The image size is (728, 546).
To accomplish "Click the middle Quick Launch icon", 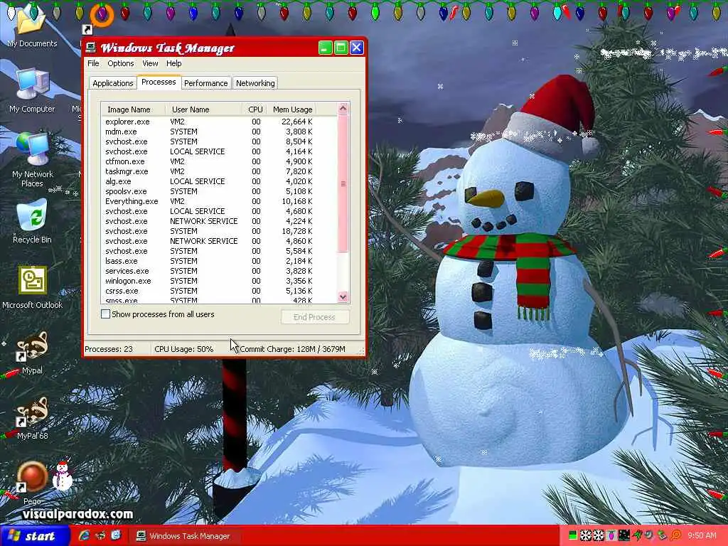I will tap(100, 535).
